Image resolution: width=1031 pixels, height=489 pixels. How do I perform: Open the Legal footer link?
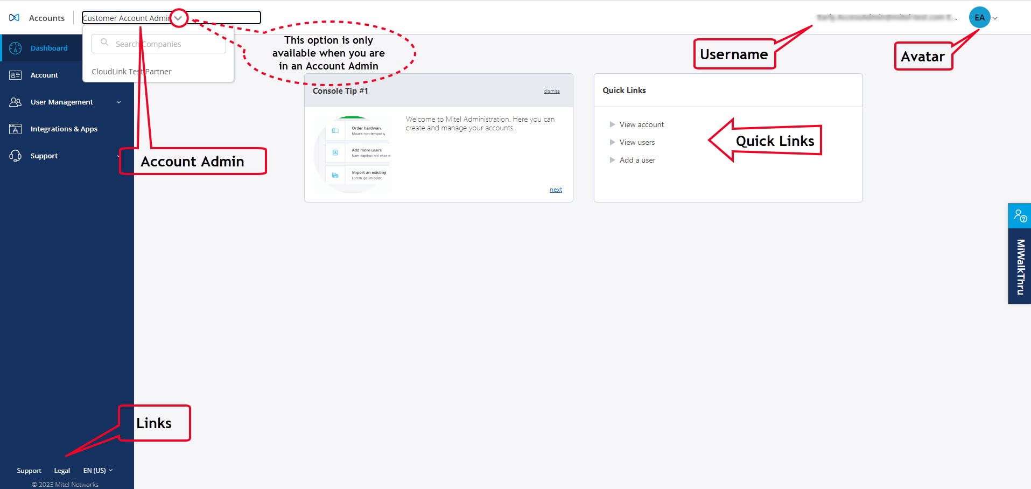(x=61, y=470)
